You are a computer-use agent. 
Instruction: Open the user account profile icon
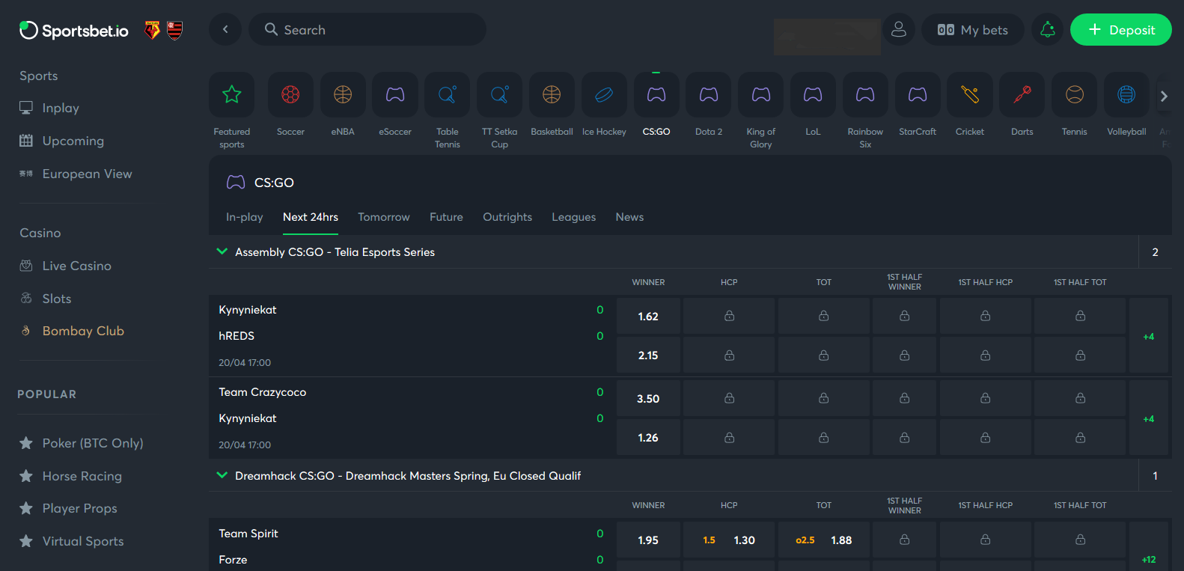[x=899, y=30]
